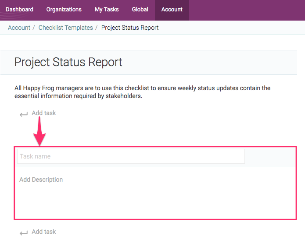Click the return-arrow icon beside the upper Add task
305x243 pixels.
(24, 114)
